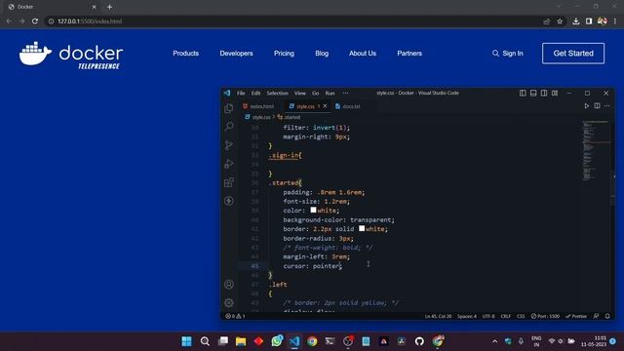This screenshot has width=624, height=351.
Task: Click the Port: 5500 Live Server status
Action: point(545,316)
